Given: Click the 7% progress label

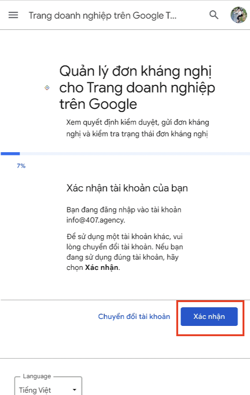Looking at the screenshot, I should [21, 166].
